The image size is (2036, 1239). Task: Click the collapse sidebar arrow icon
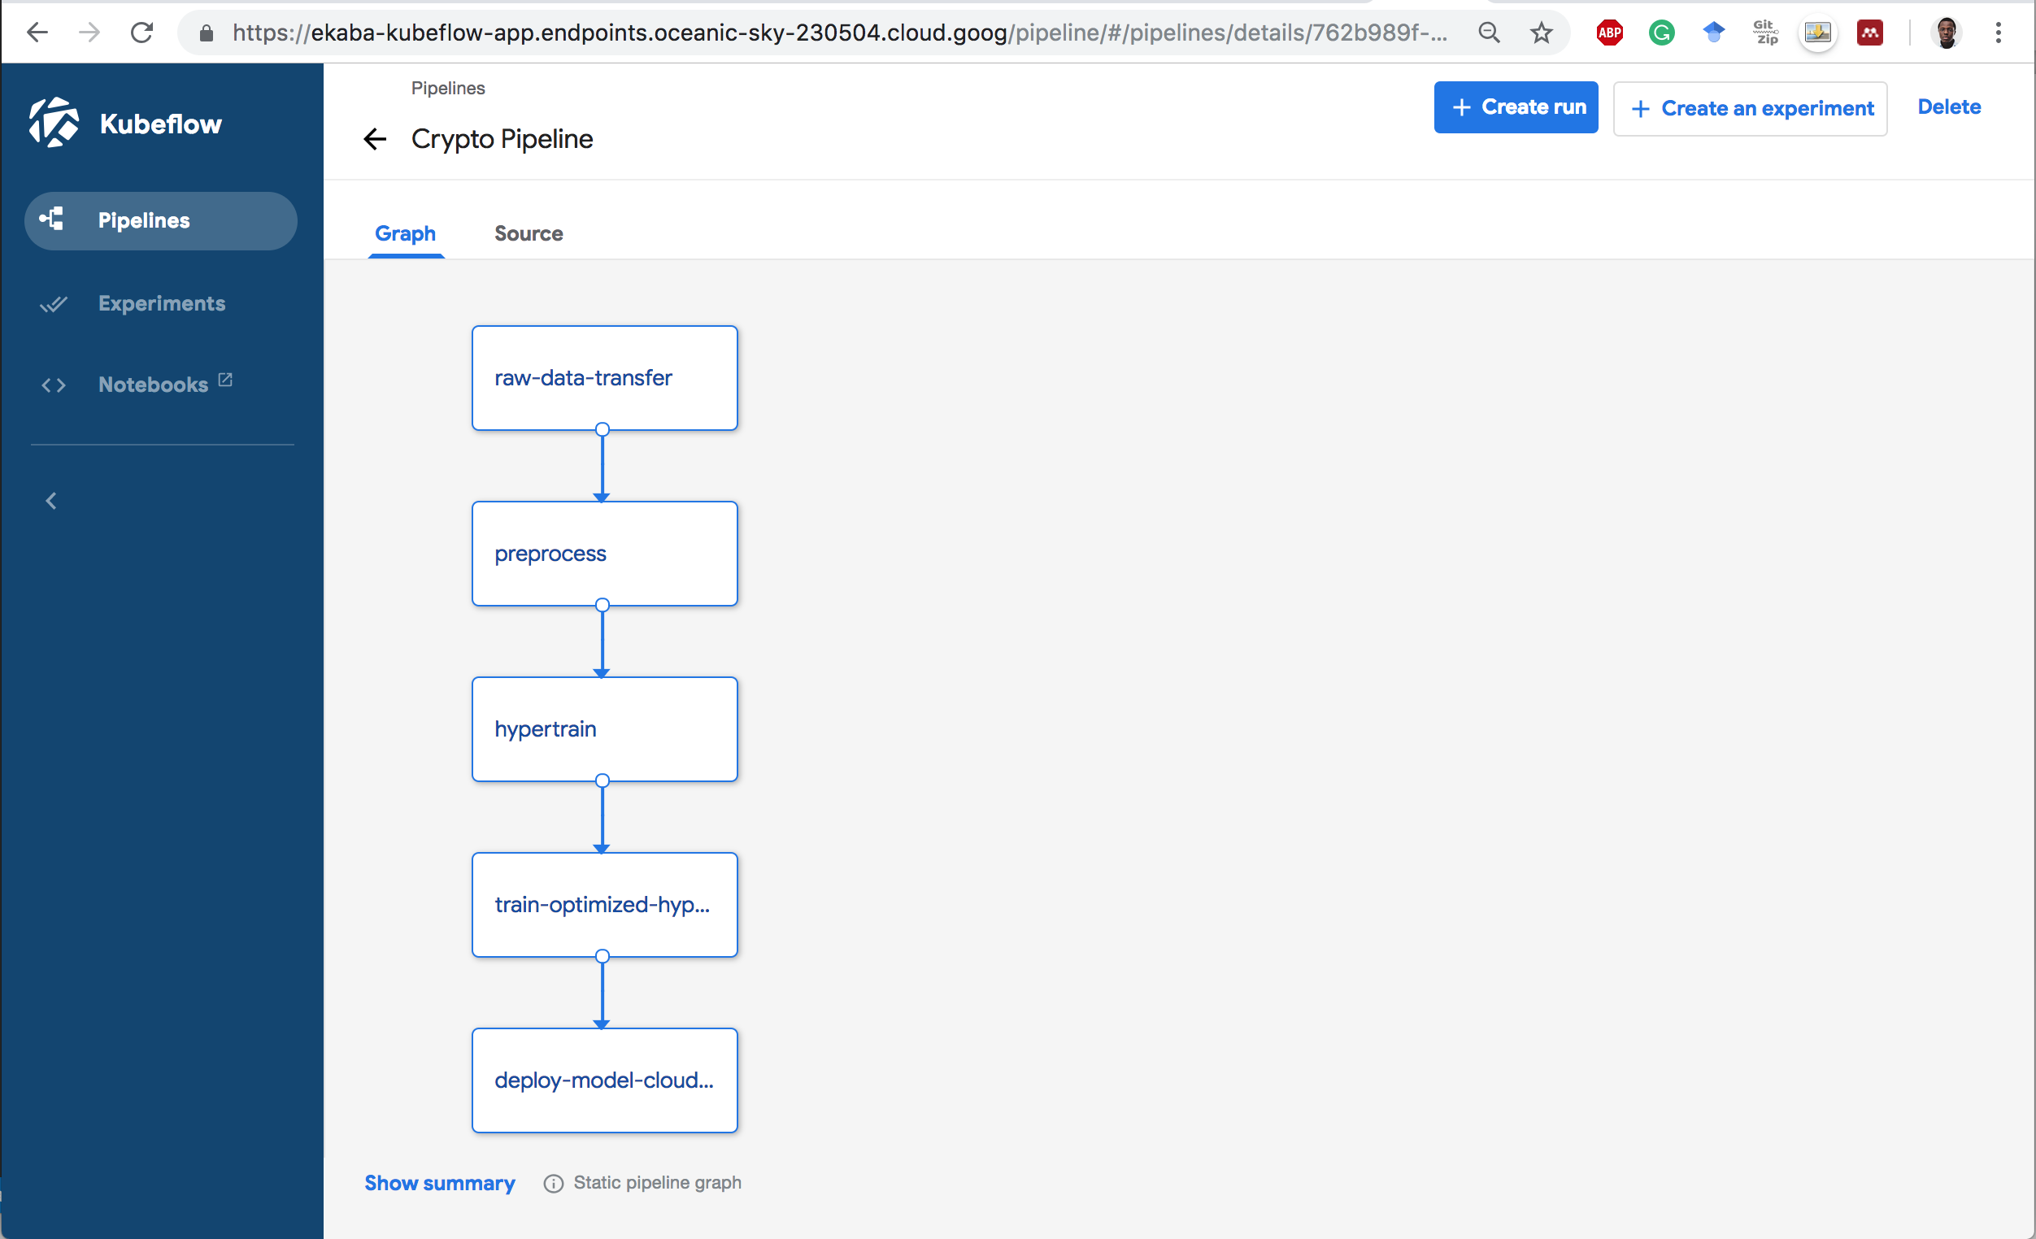pos(51,500)
